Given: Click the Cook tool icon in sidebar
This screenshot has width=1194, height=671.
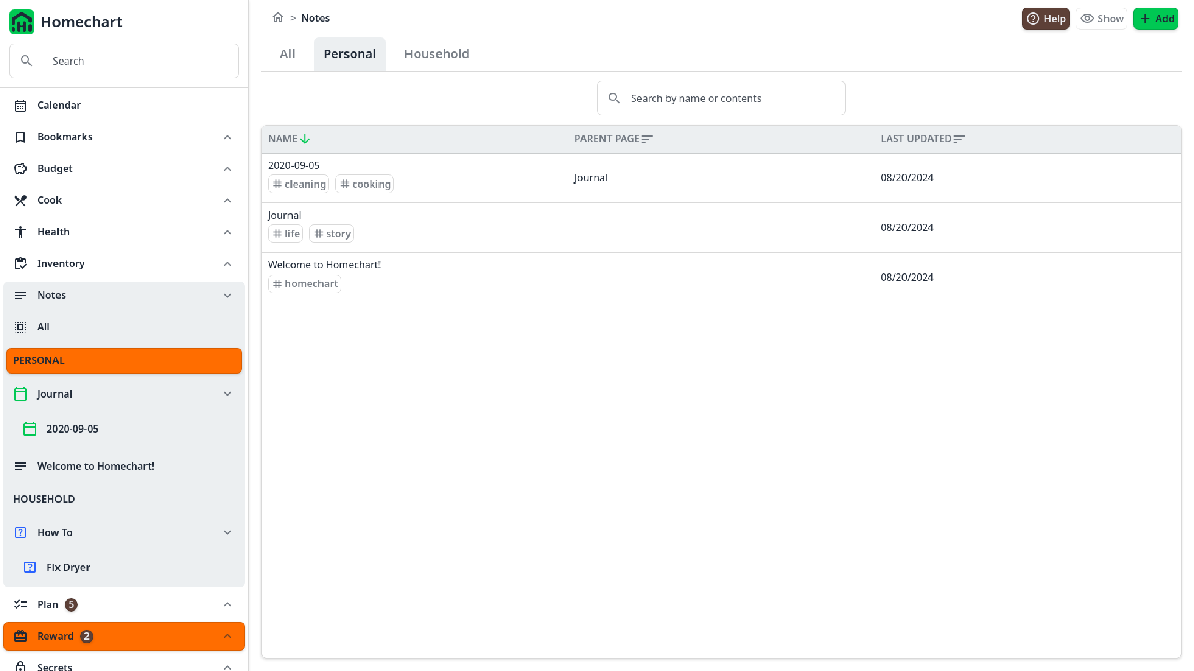Looking at the screenshot, I should tap(20, 200).
